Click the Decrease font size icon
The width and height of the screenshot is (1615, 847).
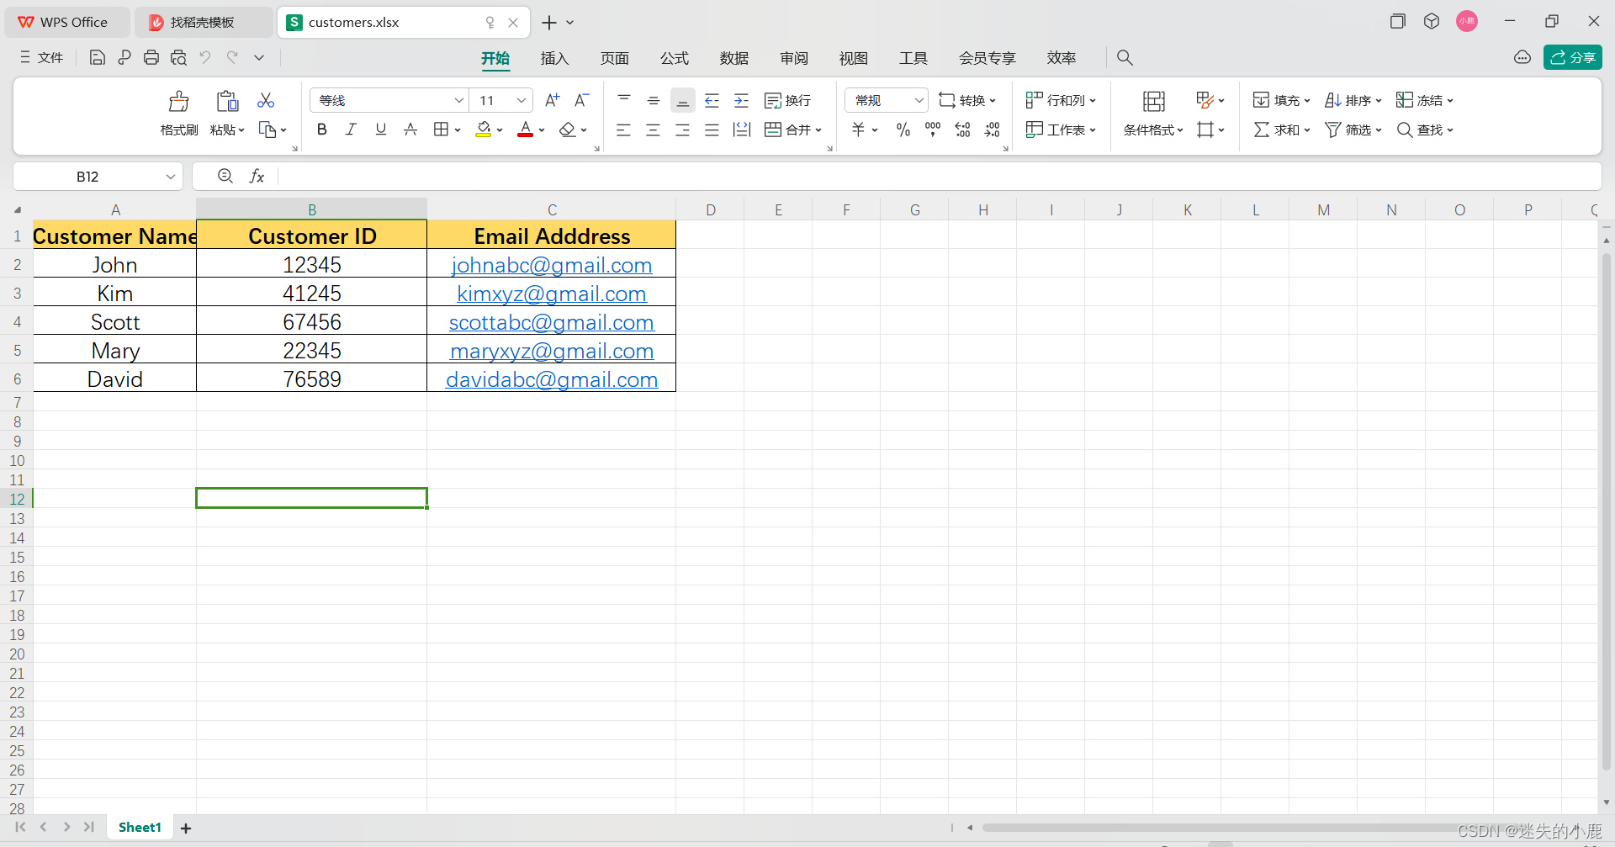pyautogui.click(x=581, y=100)
